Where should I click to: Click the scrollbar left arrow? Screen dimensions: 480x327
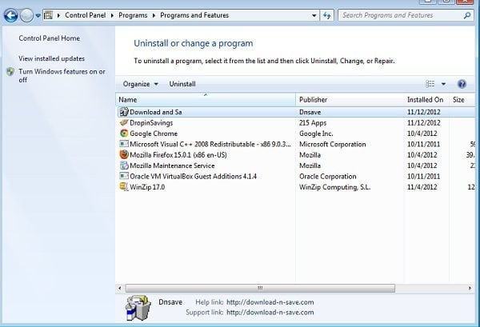(120, 288)
